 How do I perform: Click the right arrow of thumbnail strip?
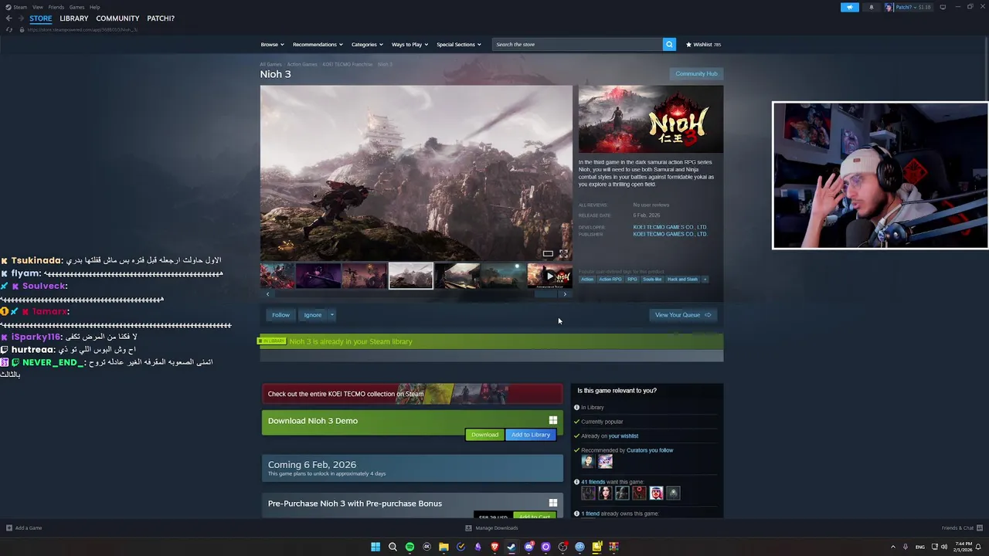click(565, 294)
